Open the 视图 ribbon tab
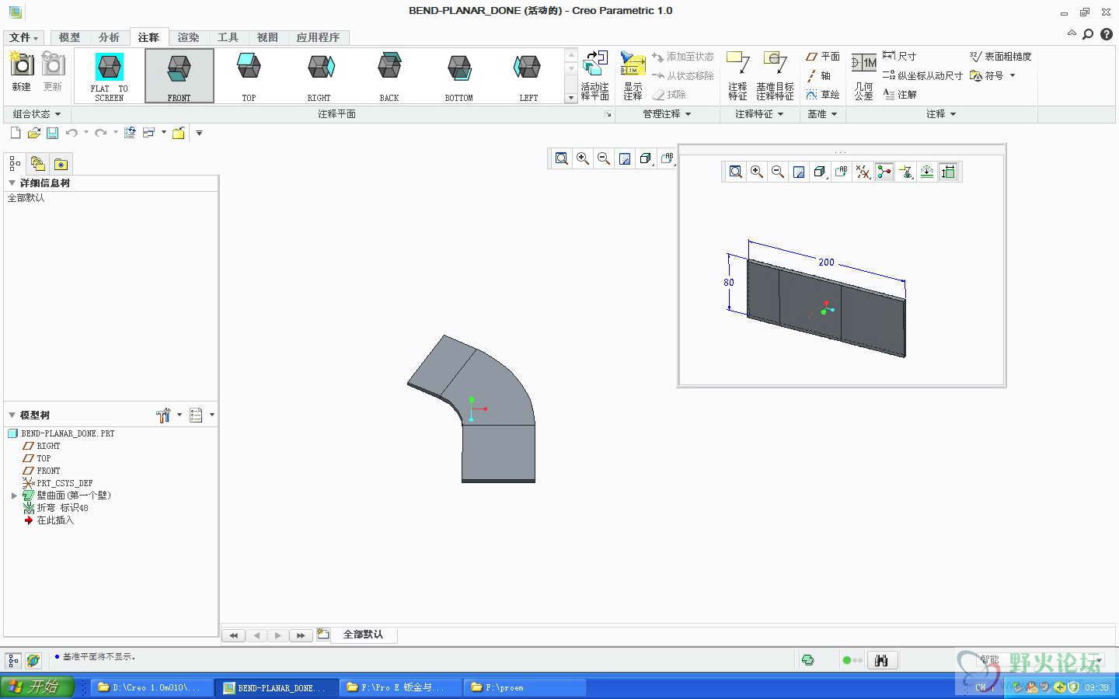 click(x=267, y=37)
